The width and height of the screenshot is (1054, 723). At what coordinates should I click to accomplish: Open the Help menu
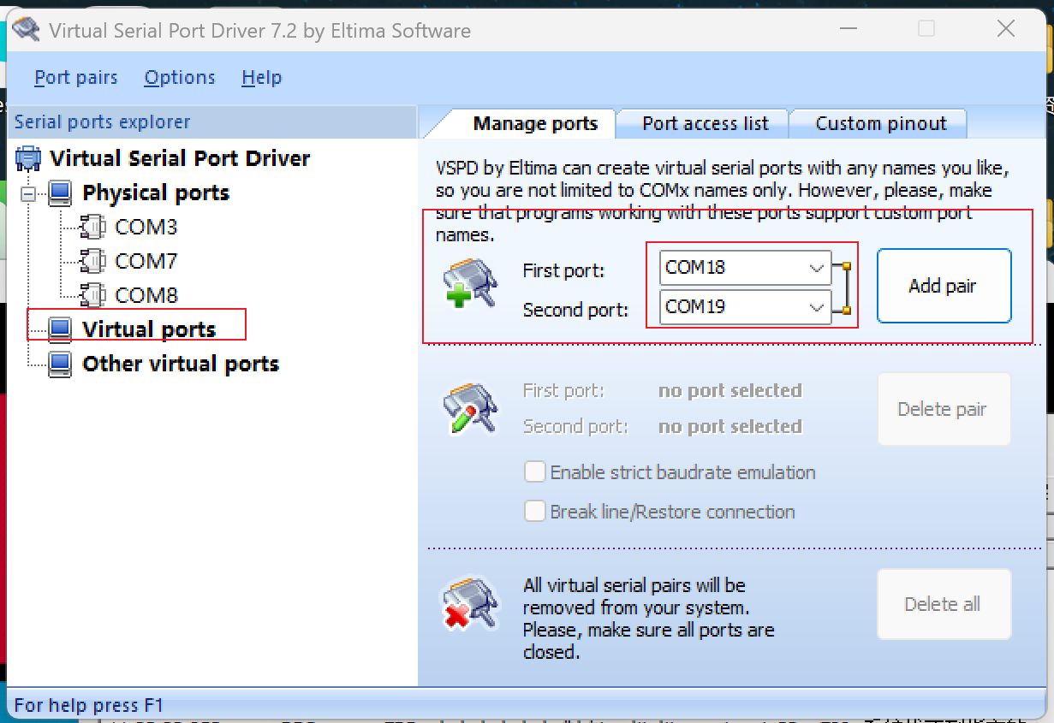click(261, 78)
